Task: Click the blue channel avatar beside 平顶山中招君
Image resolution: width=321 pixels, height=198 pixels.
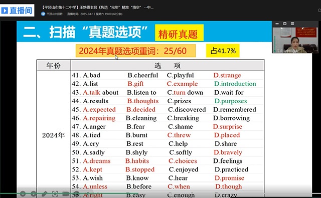Action: [43, 14]
